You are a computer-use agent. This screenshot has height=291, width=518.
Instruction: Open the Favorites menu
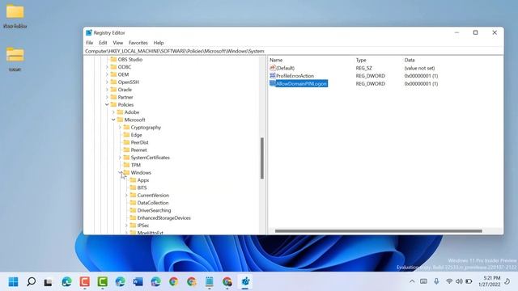[x=138, y=43]
